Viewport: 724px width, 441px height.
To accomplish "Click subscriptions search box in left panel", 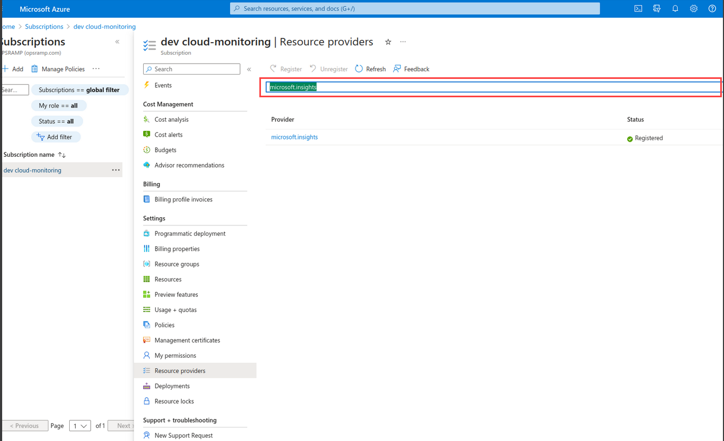I will click(15, 90).
